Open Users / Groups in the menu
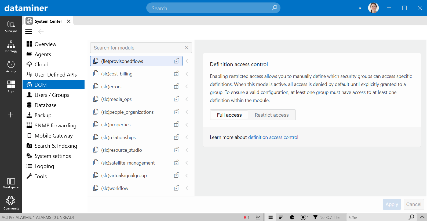The height and width of the screenshot is (221, 427). (x=52, y=95)
